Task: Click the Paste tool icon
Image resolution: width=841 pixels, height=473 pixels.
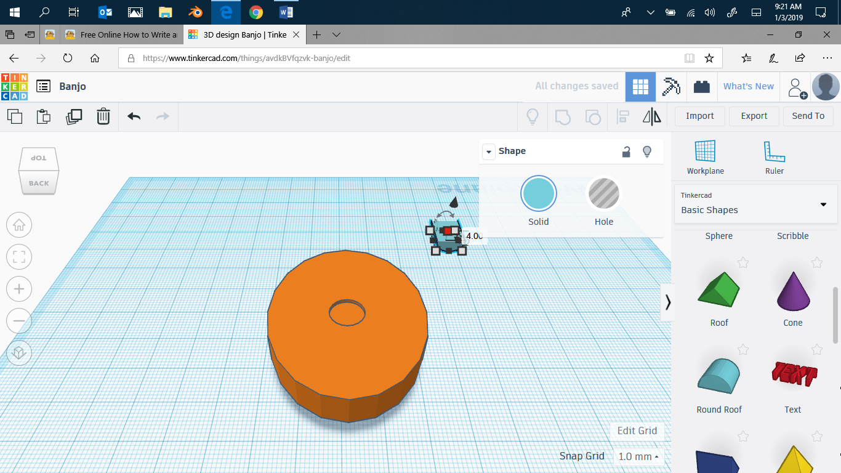Action: [43, 116]
